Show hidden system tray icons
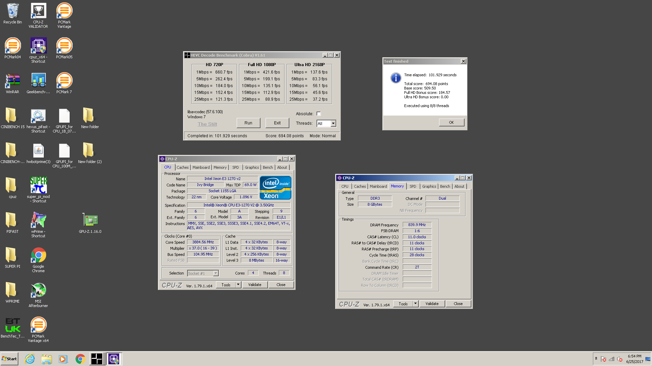652x366 pixels. 596,359
